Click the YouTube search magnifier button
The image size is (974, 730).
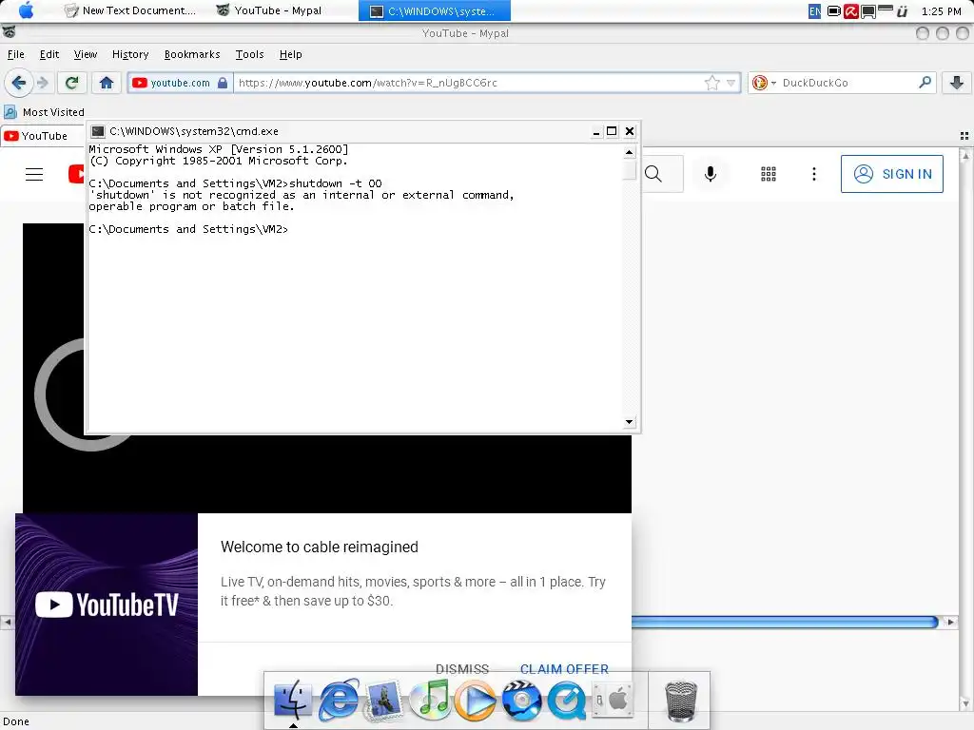[x=653, y=174]
